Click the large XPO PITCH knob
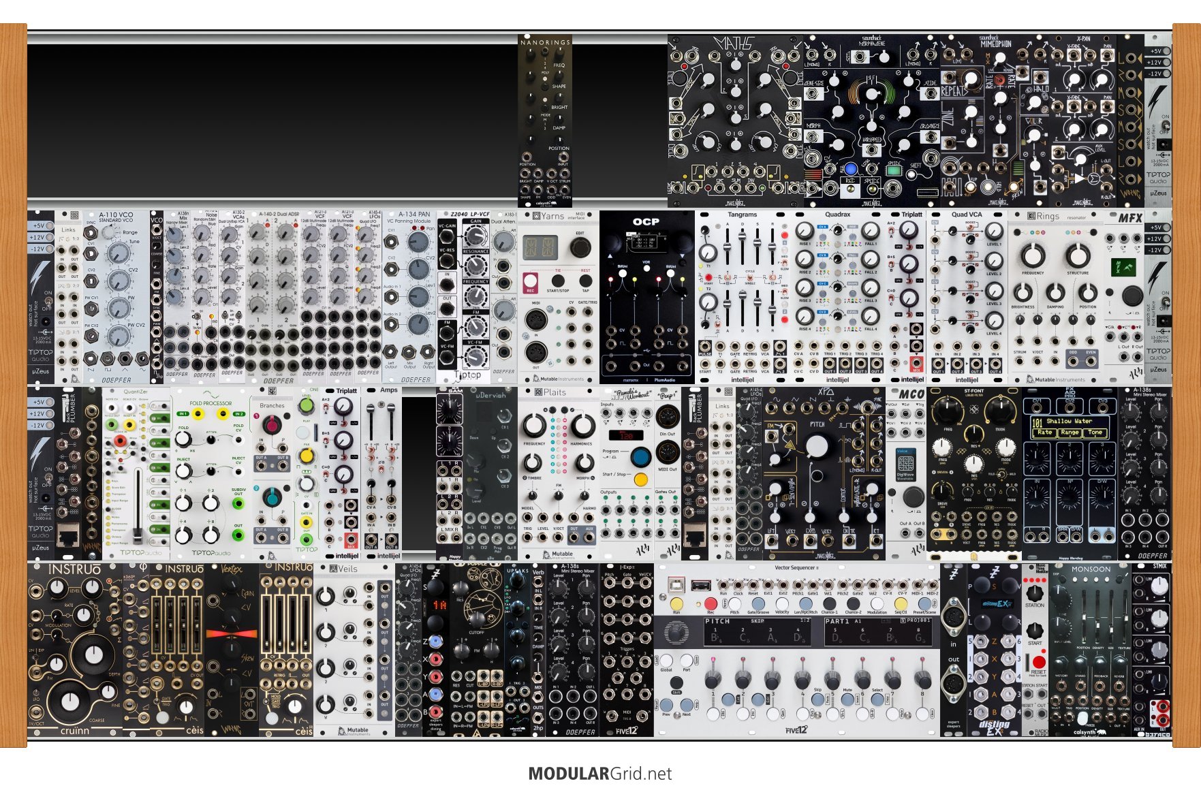Screen dimensions: 1201x788 pyautogui.click(x=816, y=446)
